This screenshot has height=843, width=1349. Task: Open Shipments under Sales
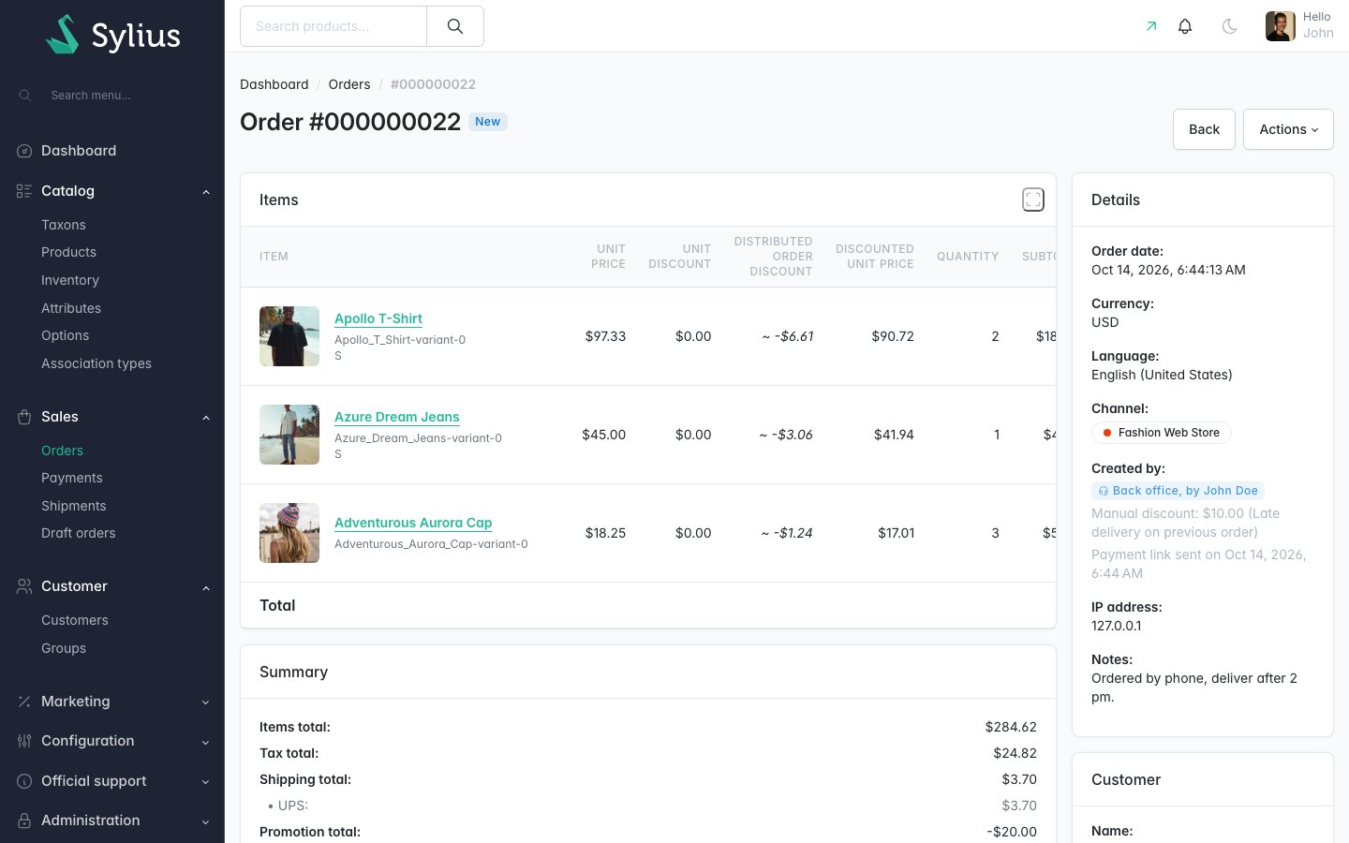click(x=74, y=506)
